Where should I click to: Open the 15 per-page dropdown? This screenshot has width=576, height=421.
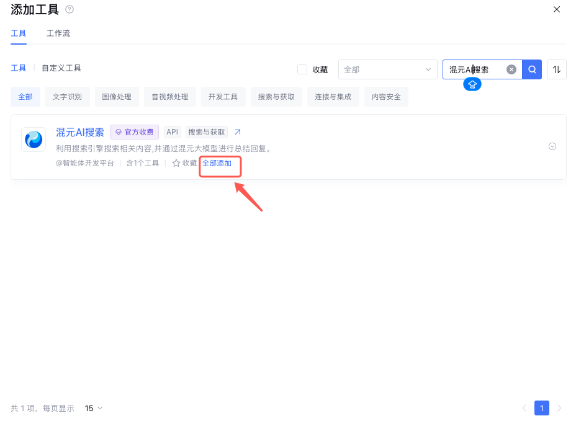tap(93, 408)
